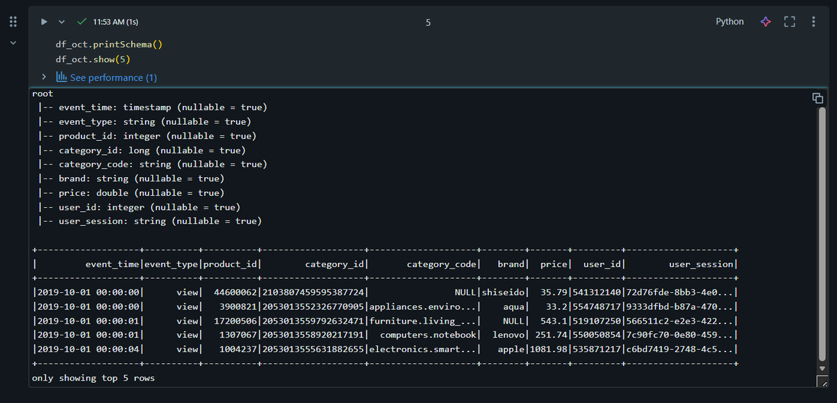
Task: Click the performance bar chart icon
Action: tap(61, 77)
